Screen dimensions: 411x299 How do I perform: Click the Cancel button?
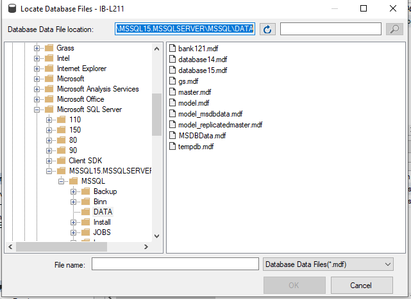362,285
